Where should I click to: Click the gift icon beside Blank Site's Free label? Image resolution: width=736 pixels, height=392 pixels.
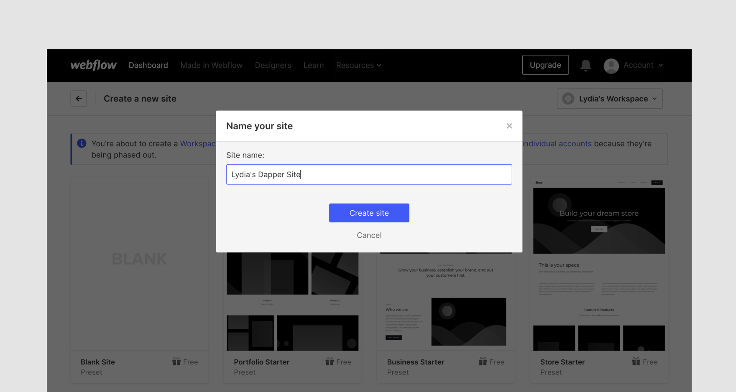pyautogui.click(x=176, y=361)
